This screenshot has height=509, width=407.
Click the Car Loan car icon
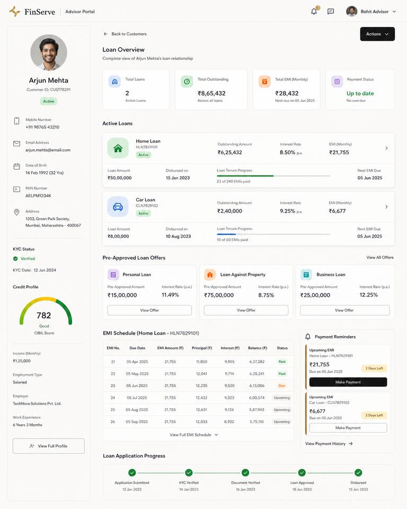pos(118,207)
